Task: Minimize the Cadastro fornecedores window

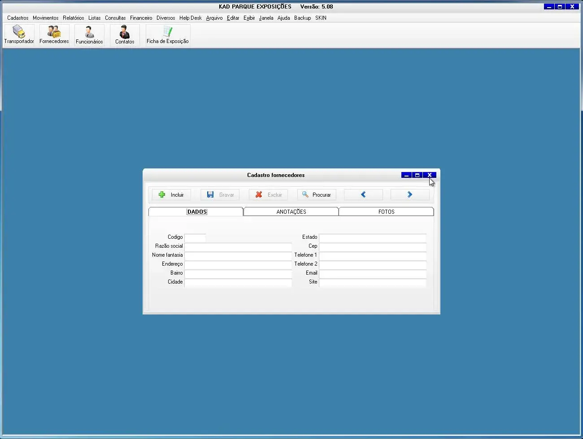Action: [x=406, y=175]
